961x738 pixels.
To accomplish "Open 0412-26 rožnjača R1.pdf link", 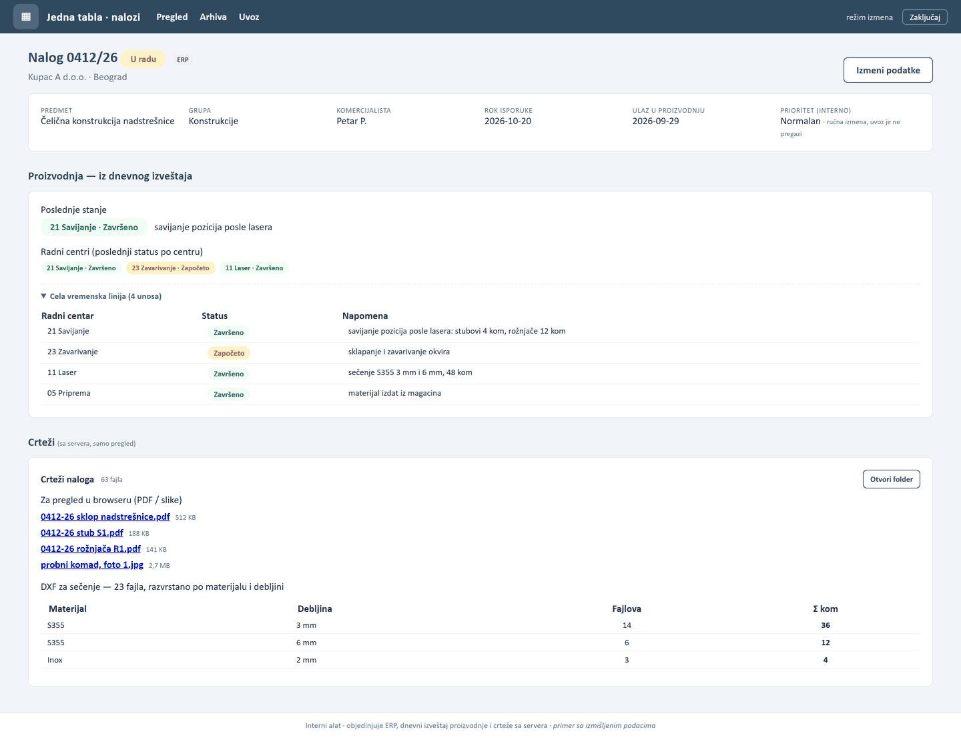I will pos(91,548).
